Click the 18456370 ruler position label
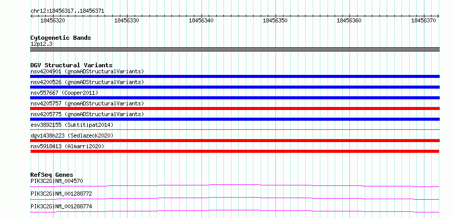The width and height of the screenshot is (454, 218). [423, 20]
